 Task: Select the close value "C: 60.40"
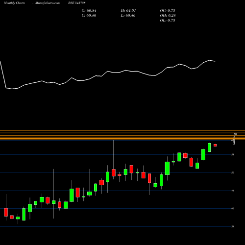pyautogui.click(x=89, y=16)
